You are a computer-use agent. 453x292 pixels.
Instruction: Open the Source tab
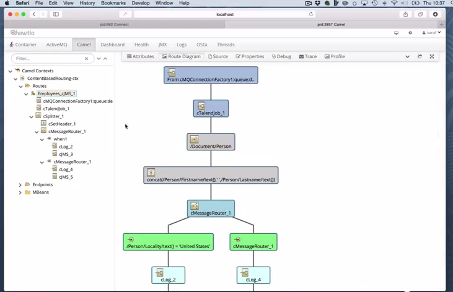click(218, 56)
